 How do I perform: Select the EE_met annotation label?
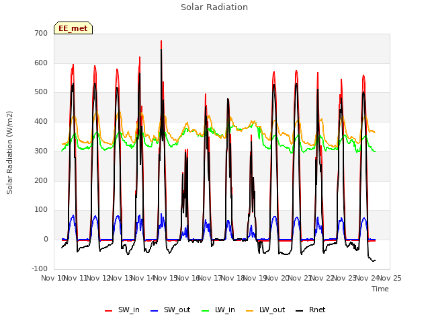[73, 28]
